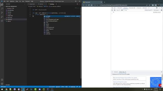Open the VS Code Help menu
The image size is (163, 91).
[32, 1]
